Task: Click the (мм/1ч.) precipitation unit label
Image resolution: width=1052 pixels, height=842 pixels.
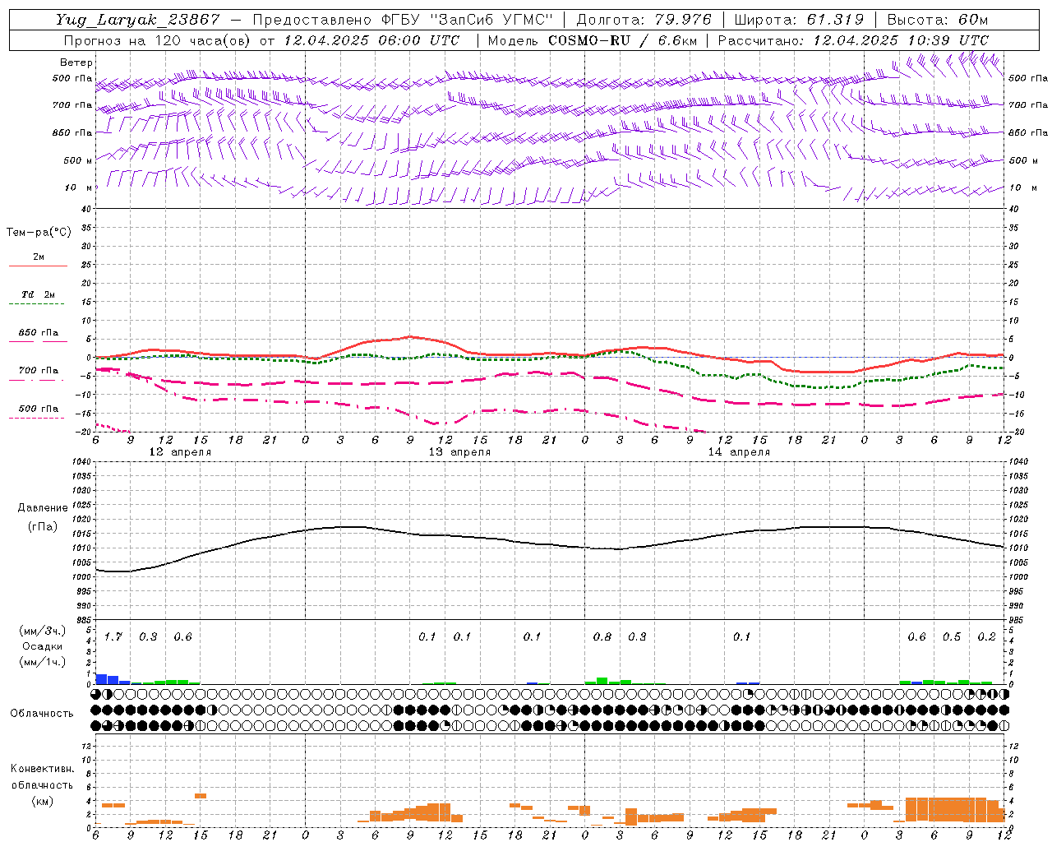Action: point(43,662)
